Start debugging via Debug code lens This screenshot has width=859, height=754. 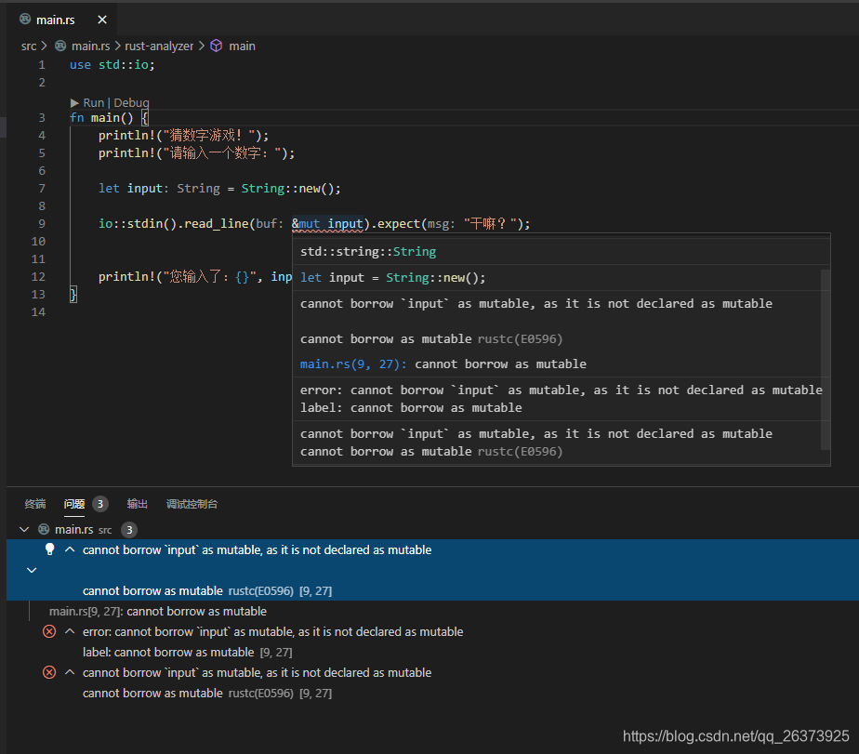[x=131, y=102]
